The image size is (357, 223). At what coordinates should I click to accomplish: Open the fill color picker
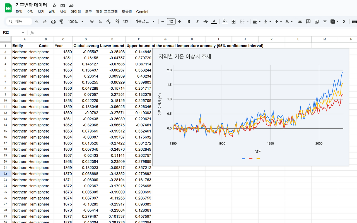click(x=225, y=21)
